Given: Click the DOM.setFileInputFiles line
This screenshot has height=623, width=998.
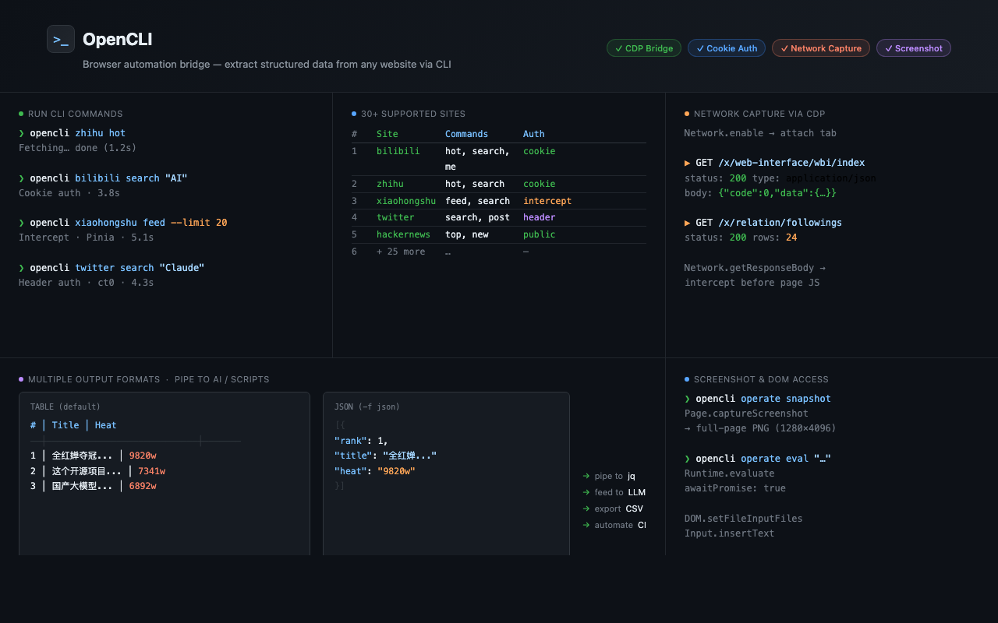Looking at the screenshot, I should (744, 519).
